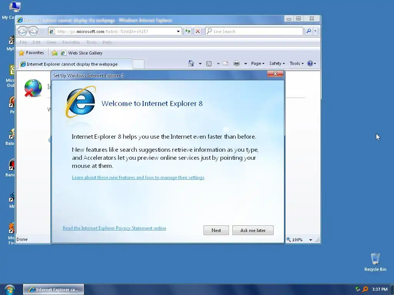
Task: Click the Refresh button next to address bar
Action: tap(187, 31)
